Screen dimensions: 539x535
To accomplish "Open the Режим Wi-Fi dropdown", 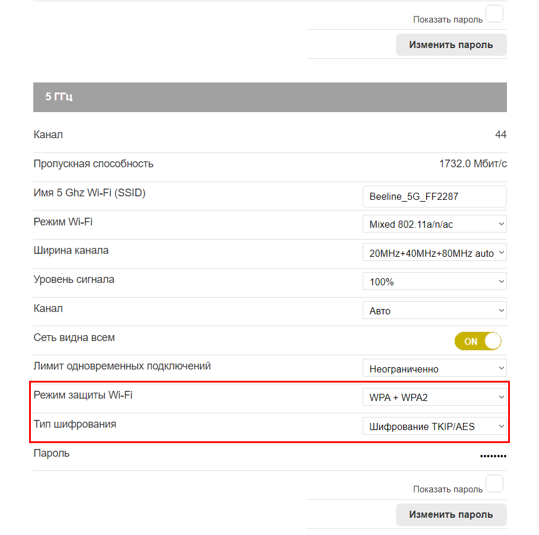I will (x=435, y=224).
